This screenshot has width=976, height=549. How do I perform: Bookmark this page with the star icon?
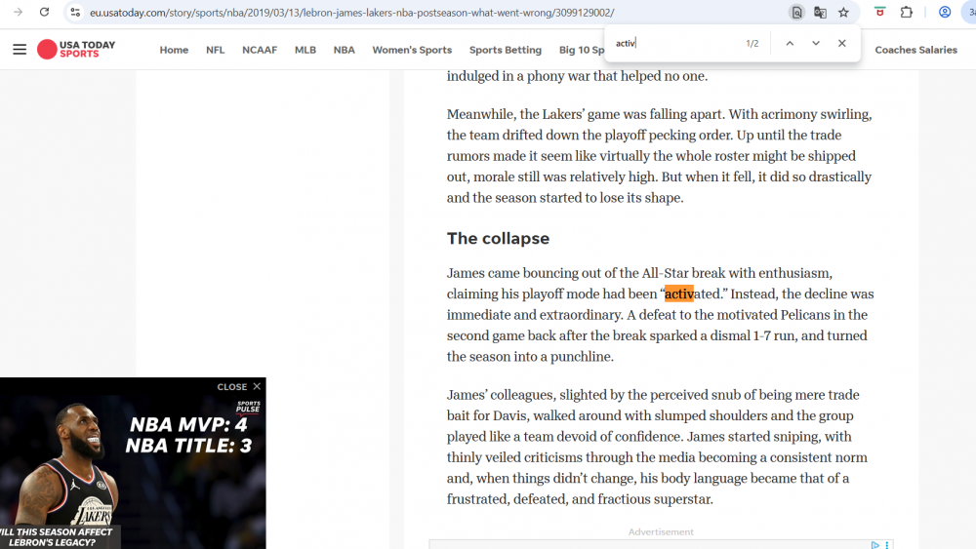(x=843, y=13)
